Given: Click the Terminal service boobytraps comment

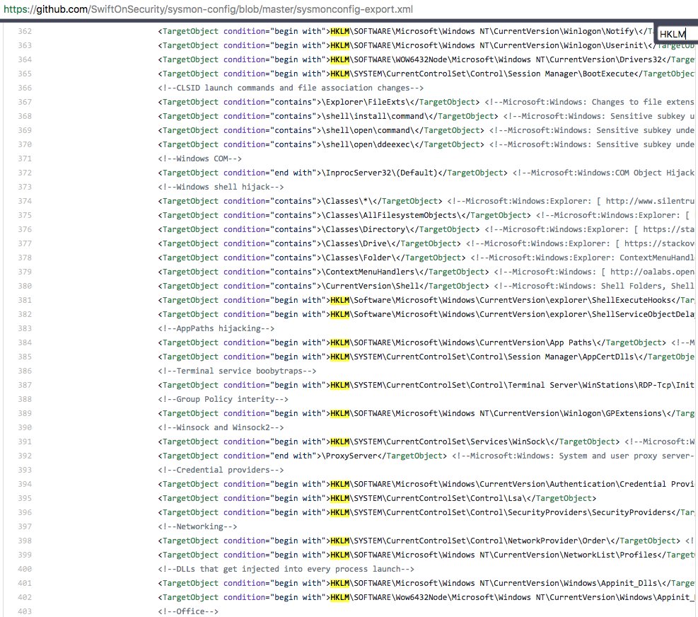Looking at the screenshot, I should tap(238, 371).
